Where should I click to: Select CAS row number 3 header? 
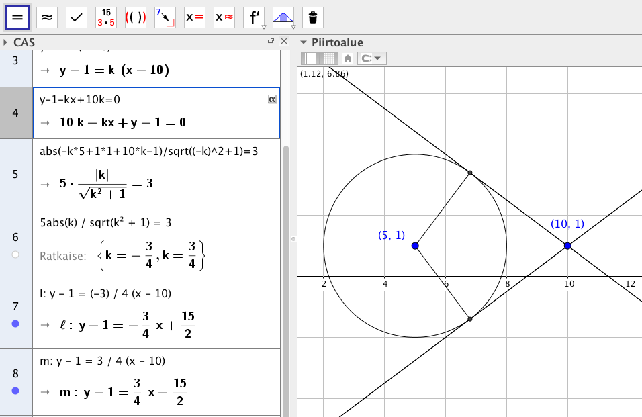click(x=16, y=68)
